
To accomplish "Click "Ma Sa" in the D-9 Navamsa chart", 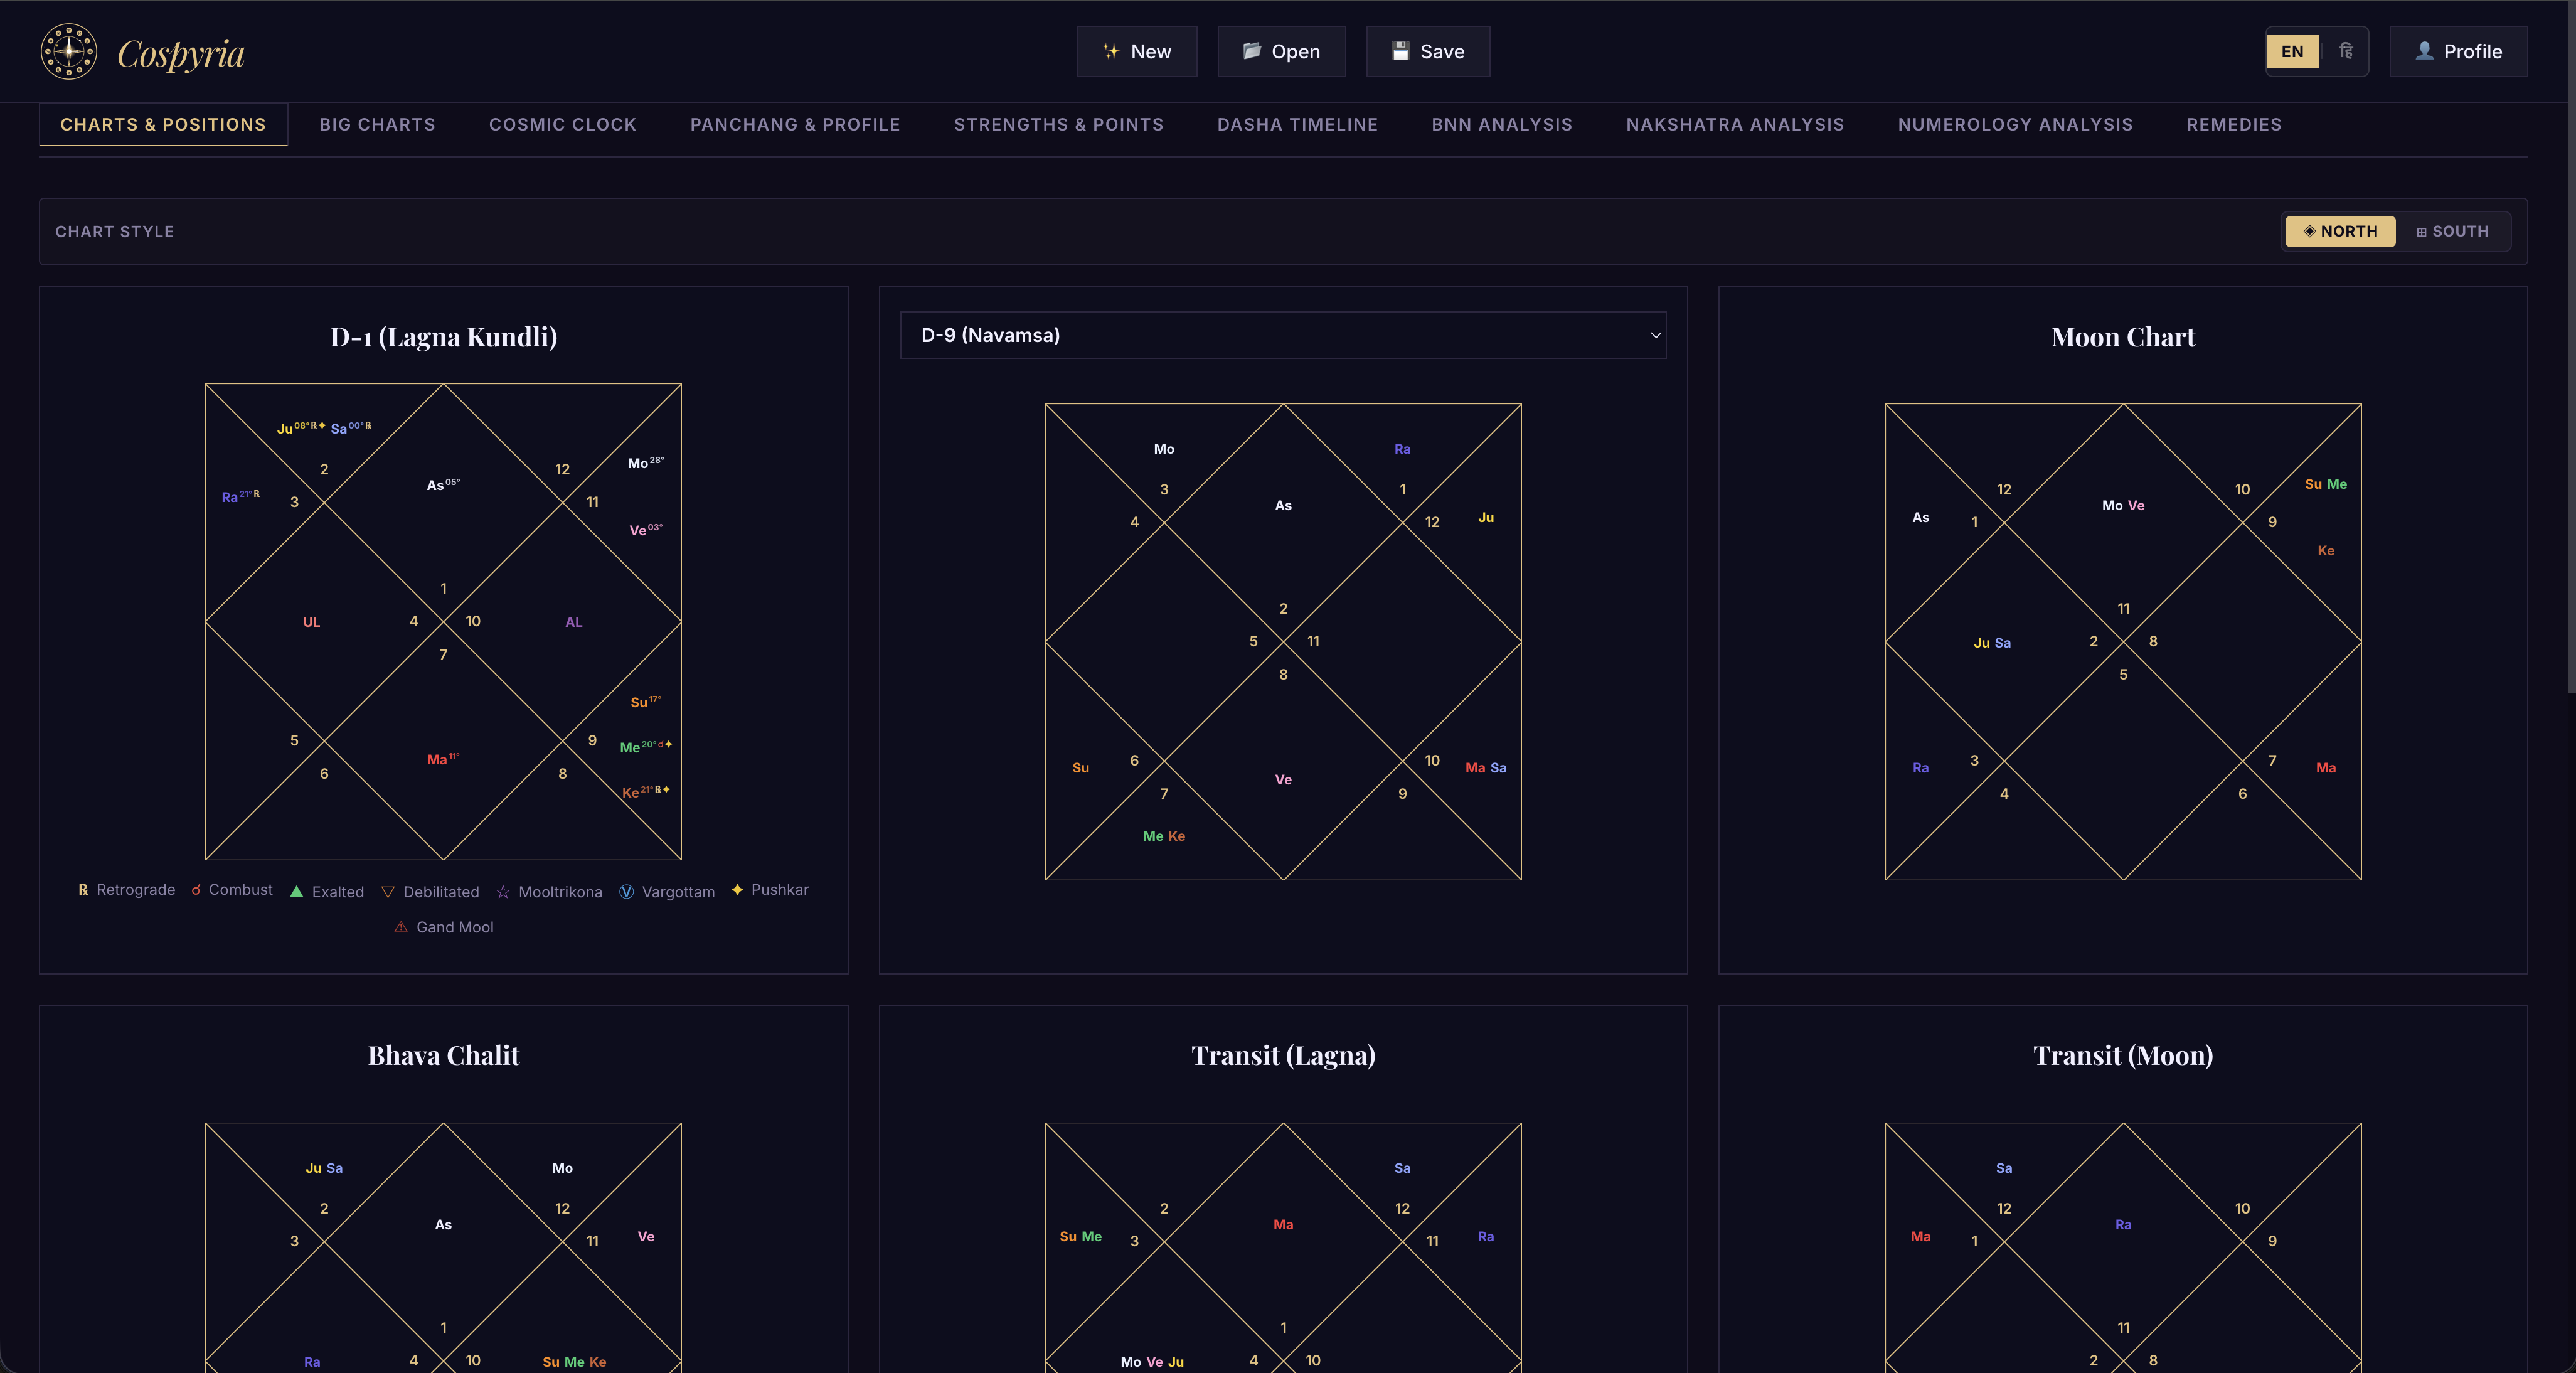I will pyautogui.click(x=1486, y=768).
